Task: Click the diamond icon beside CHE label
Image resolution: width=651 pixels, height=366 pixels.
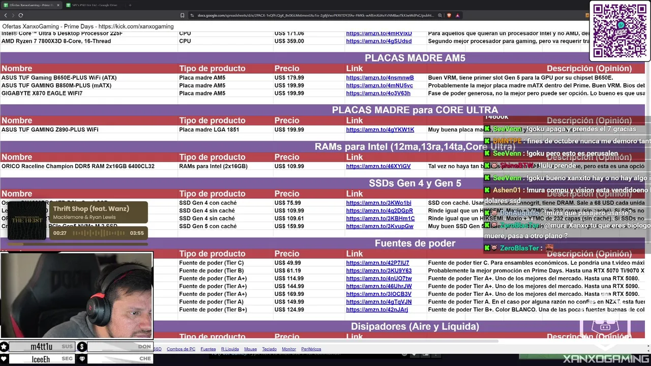Action: click(82, 359)
